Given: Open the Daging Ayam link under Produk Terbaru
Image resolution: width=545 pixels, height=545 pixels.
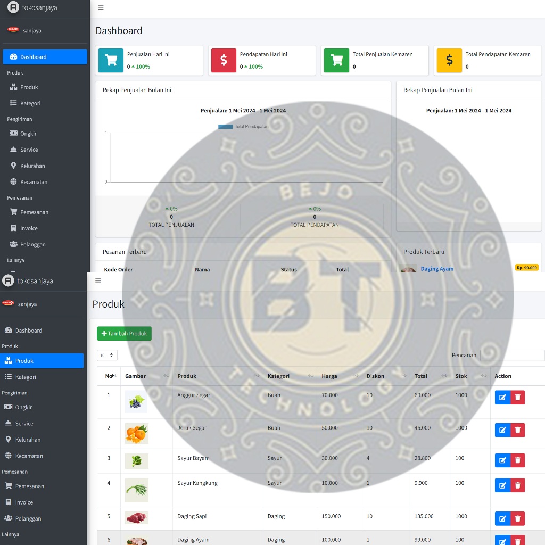Looking at the screenshot, I should [x=437, y=269].
